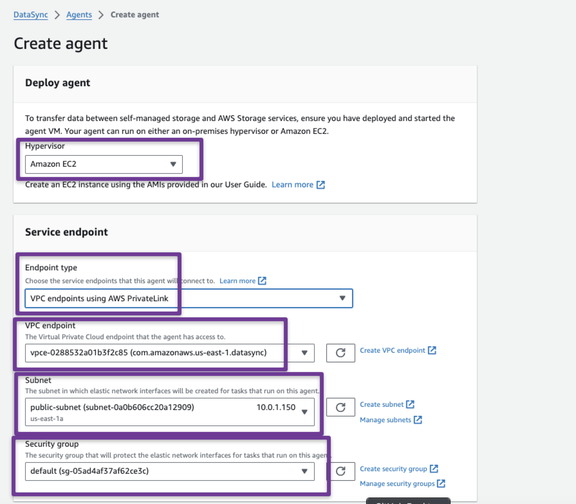Refresh the Security group list
Viewport: 576px width, 504px height.
click(340, 471)
